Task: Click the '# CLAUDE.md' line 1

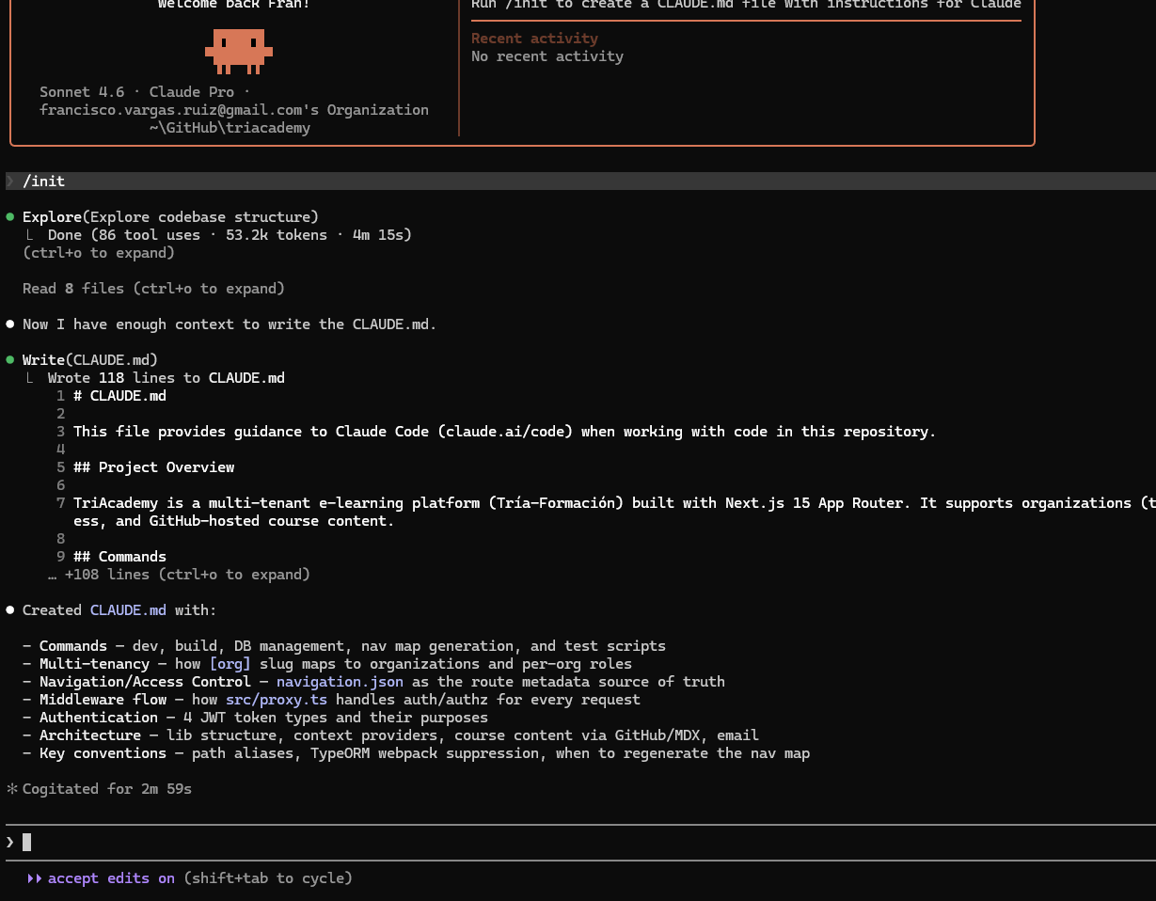Action: click(x=119, y=396)
